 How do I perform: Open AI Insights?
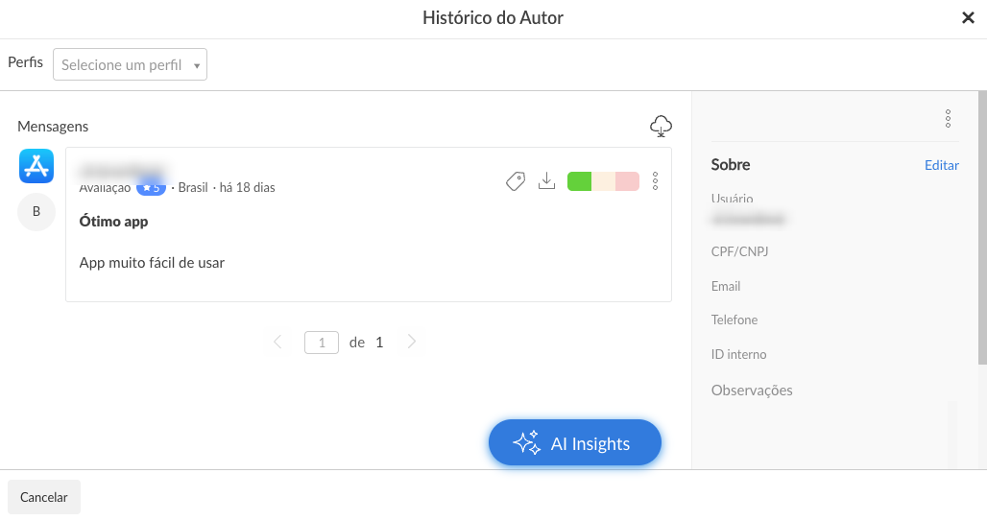575,443
